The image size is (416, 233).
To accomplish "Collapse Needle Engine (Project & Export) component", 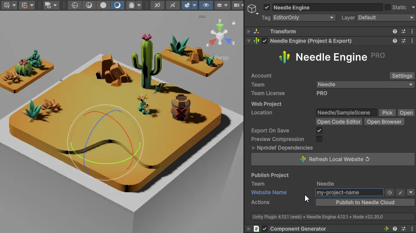I will [x=249, y=41].
